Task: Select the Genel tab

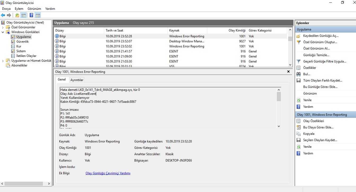Action: point(62,79)
